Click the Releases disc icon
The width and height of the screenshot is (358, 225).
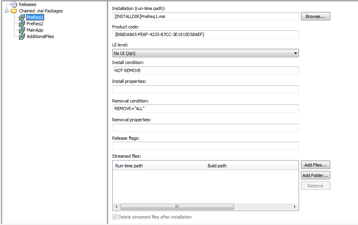point(14,4)
